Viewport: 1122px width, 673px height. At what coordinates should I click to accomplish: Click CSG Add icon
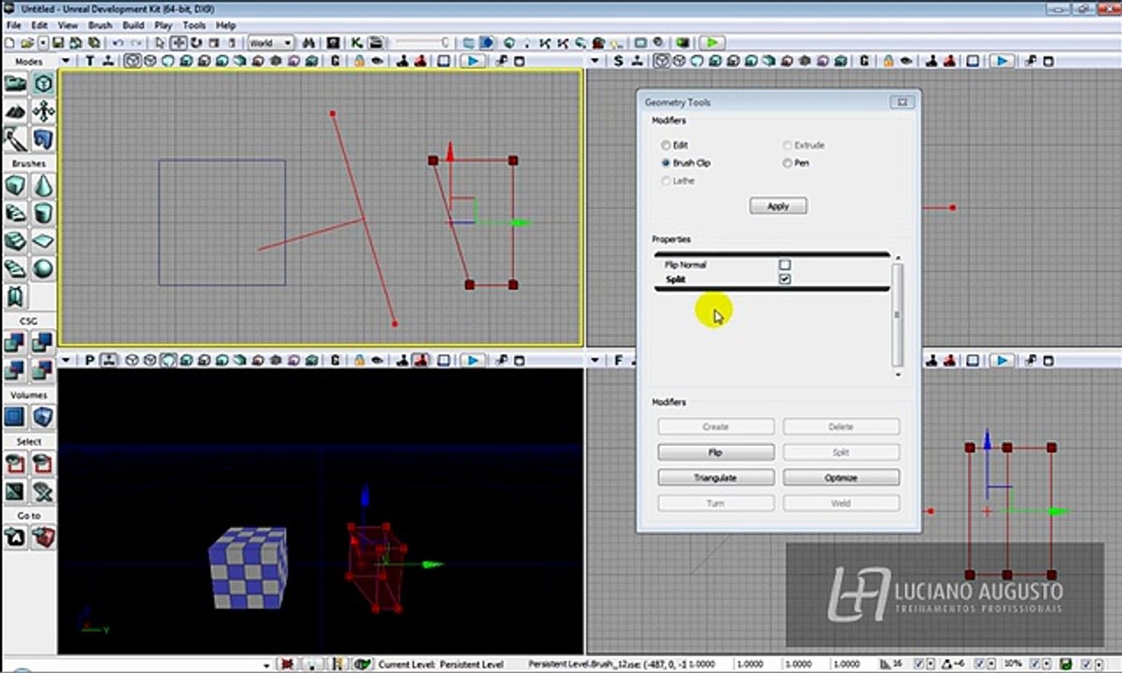16,343
